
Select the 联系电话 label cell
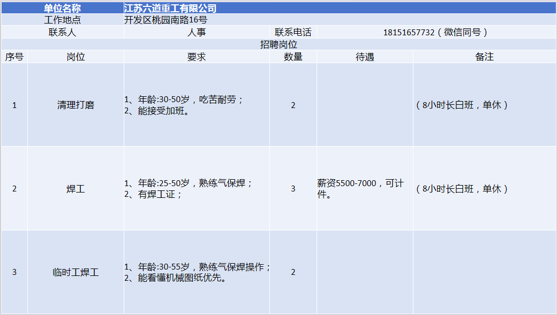click(293, 32)
